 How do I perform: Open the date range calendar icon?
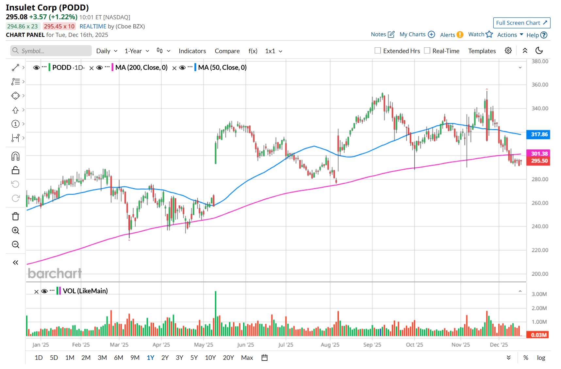[265, 358]
